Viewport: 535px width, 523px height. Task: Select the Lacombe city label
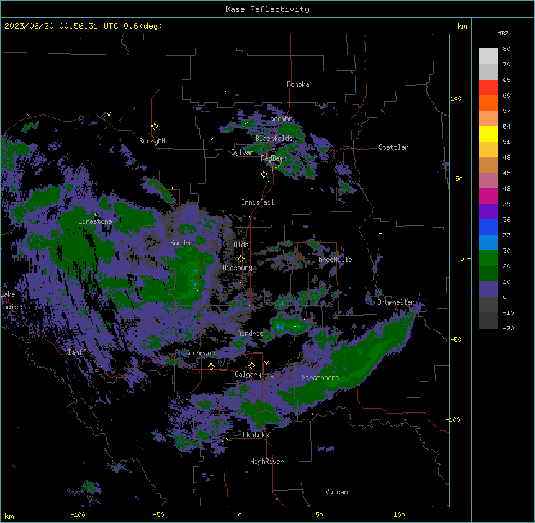coord(279,119)
